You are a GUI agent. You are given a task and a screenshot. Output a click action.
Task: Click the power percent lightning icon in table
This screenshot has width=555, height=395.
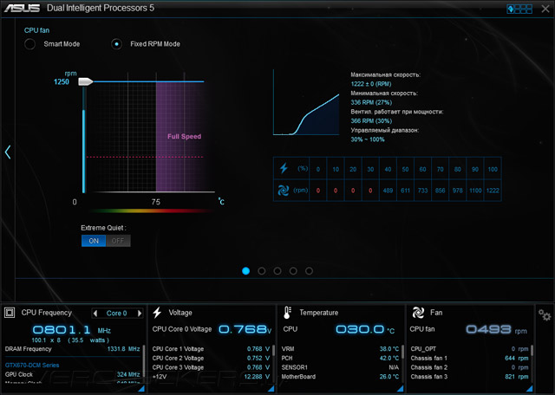[284, 168]
